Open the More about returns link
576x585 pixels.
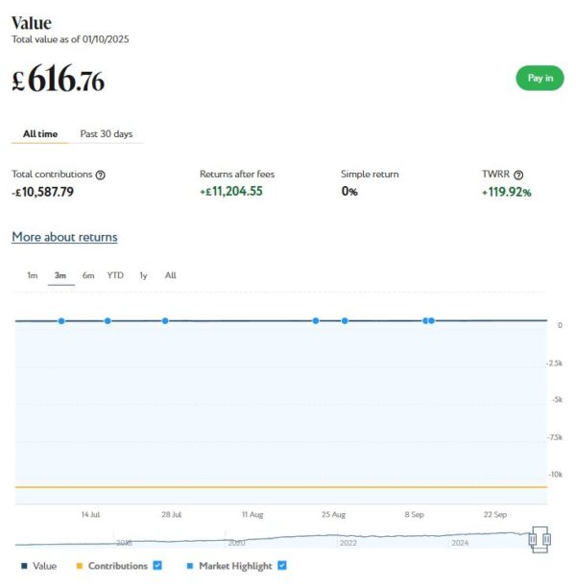[64, 237]
